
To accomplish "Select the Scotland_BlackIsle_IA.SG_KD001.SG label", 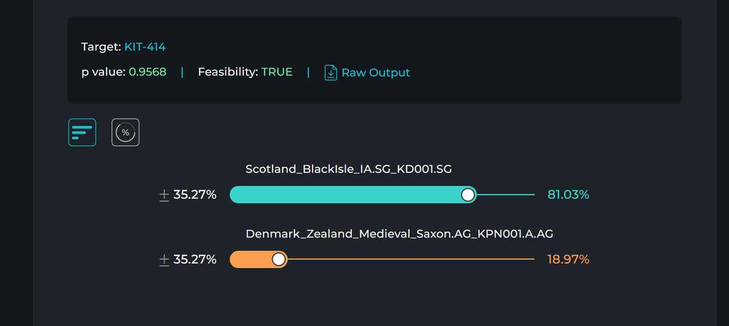I will pyautogui.click(x=349, y=169).
